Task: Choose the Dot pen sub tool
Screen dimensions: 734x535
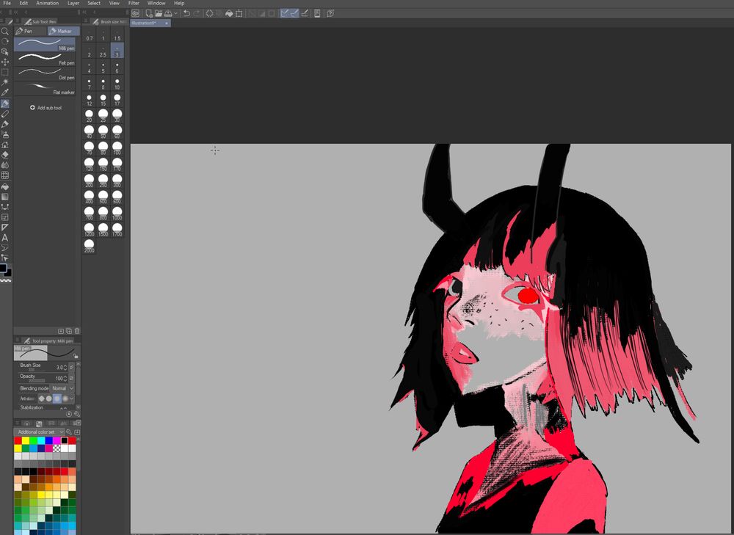Action: click(x=45, y=73)
